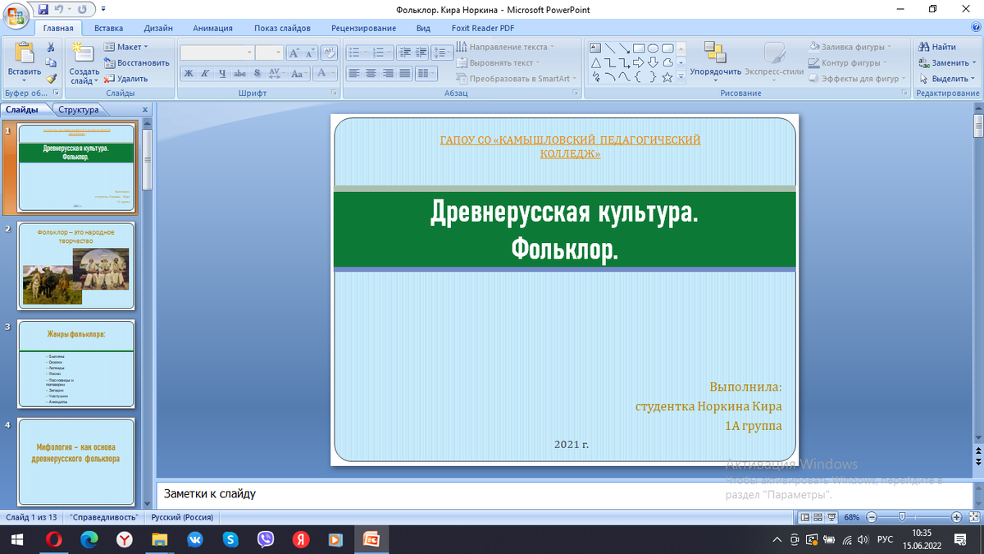The height and width of the screenshot is (554, 984).
Task: Toggle strikethrough abc formatting
Action: pos(239,73)
